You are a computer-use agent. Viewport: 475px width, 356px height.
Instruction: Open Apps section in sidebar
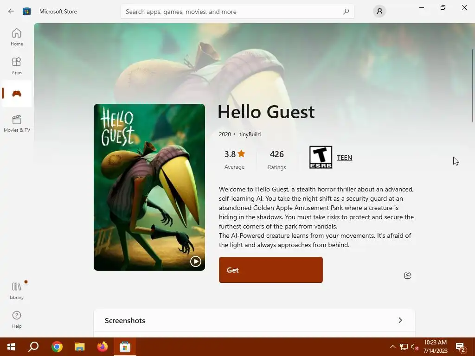[17, 66]
